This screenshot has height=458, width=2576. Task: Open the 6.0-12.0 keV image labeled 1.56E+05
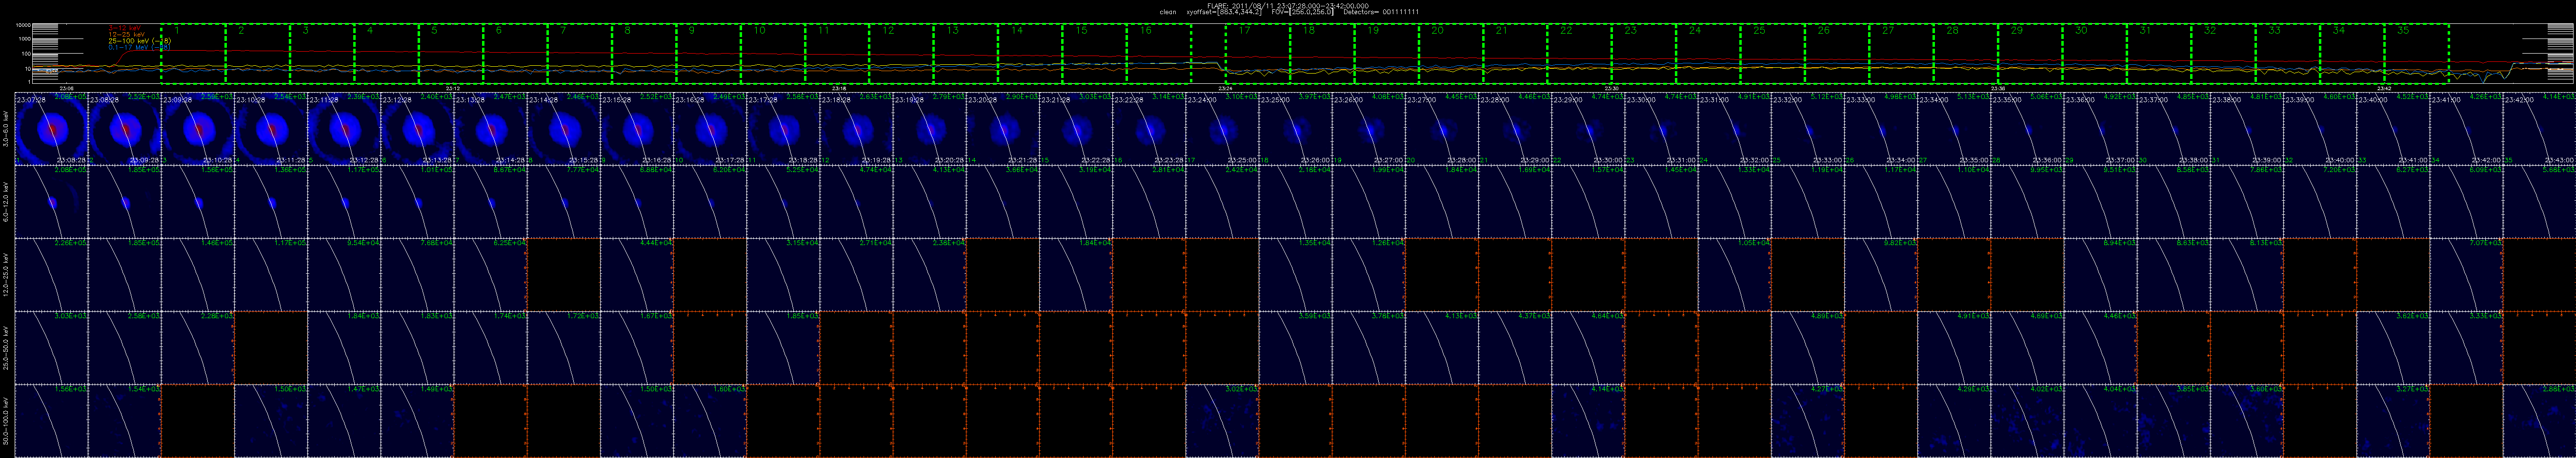(198, 202)
